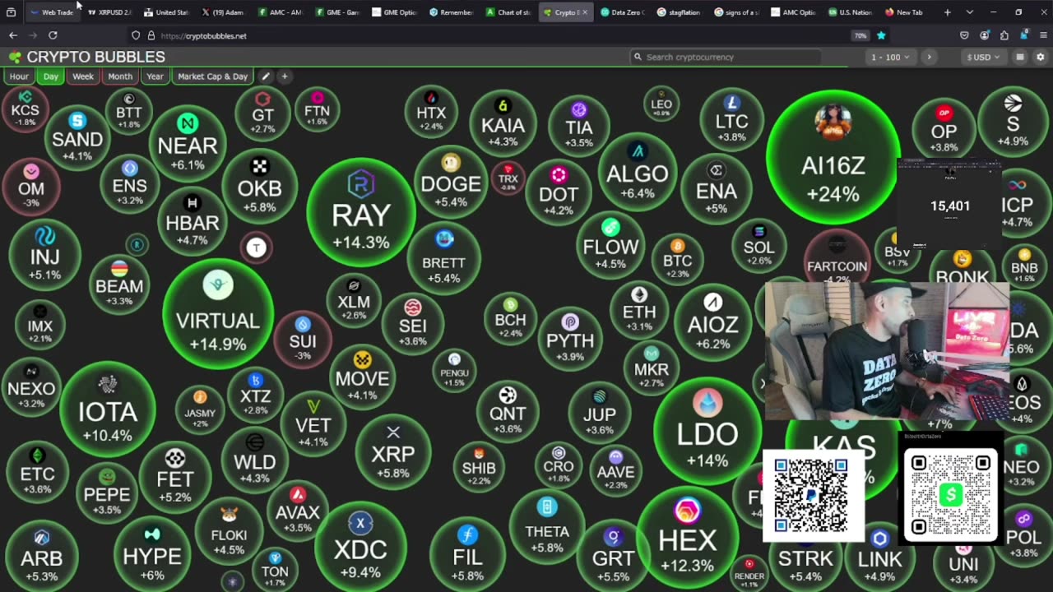Image resolution: width=1053 pixels, height=592 pixels.
Task: Select the LDO bubble
Action: click(707, 432)
